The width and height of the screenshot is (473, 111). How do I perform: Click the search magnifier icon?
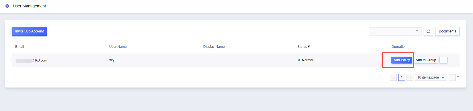[x=417, y=31]
